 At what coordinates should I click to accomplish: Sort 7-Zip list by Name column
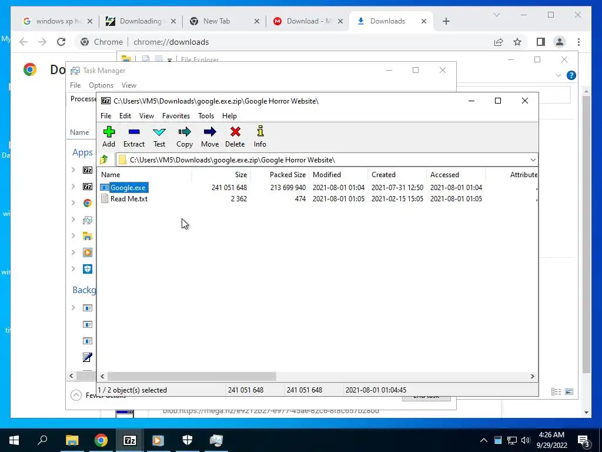(145, 174)
